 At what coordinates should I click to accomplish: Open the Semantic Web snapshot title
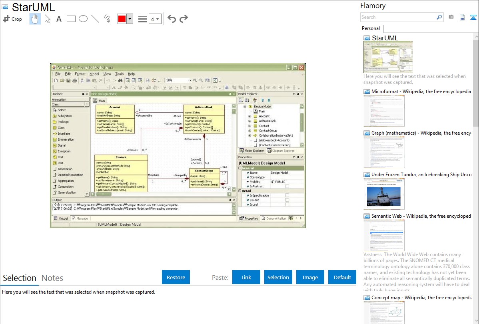421,216
